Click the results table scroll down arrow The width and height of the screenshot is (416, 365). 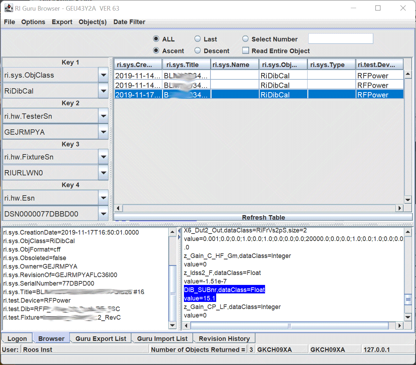tap(408, 200)
